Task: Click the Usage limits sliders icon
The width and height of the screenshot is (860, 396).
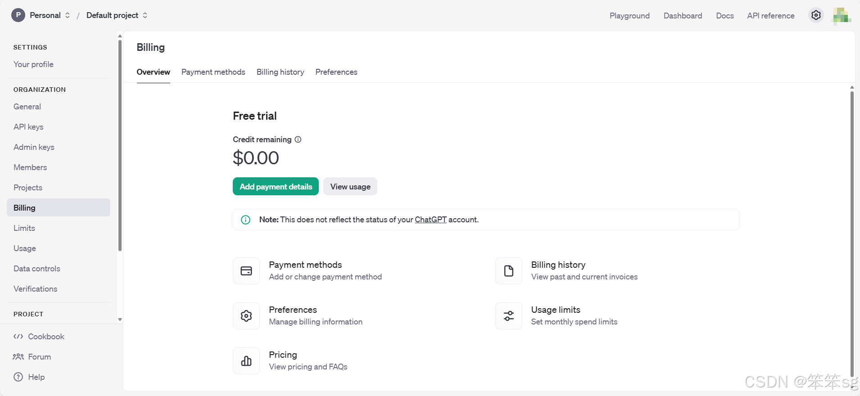Action: [x=509, y=316]
